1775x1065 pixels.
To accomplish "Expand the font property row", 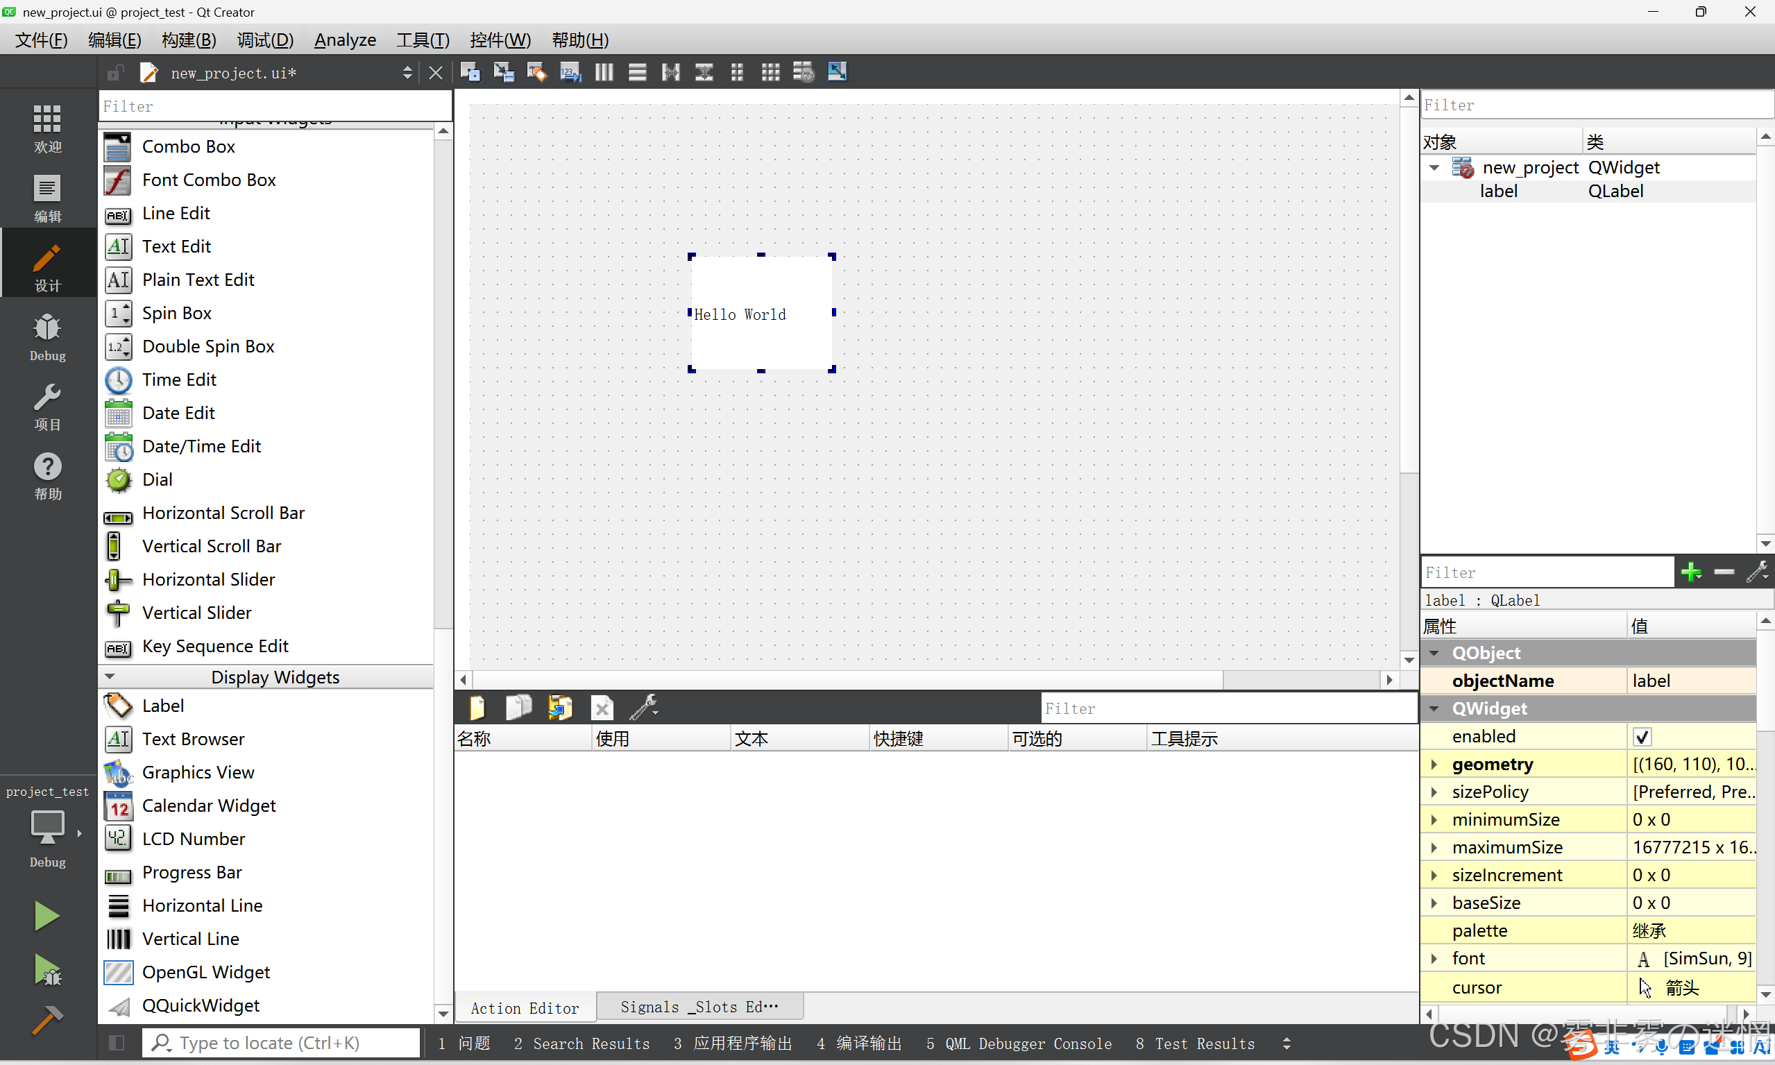I will [x=1434, y=959].
